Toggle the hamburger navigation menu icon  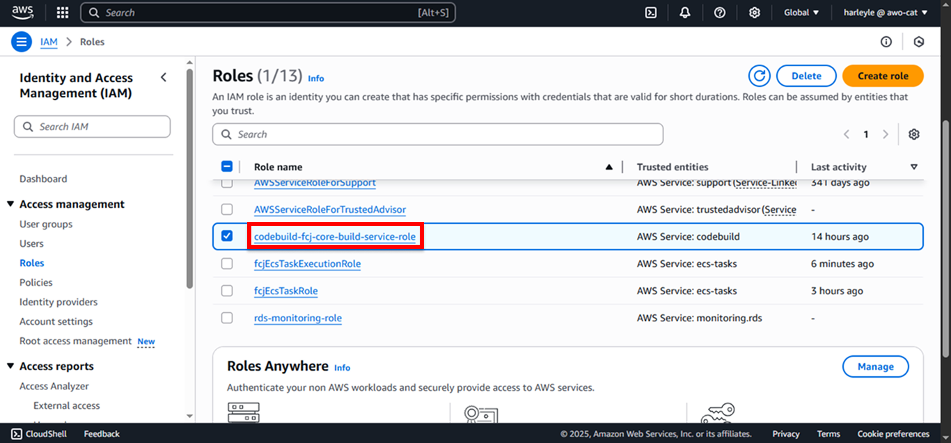(x=22, y=42)
